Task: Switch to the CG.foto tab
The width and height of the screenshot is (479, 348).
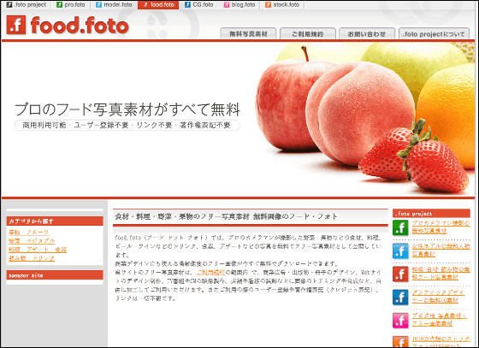Action: [198, 5]
